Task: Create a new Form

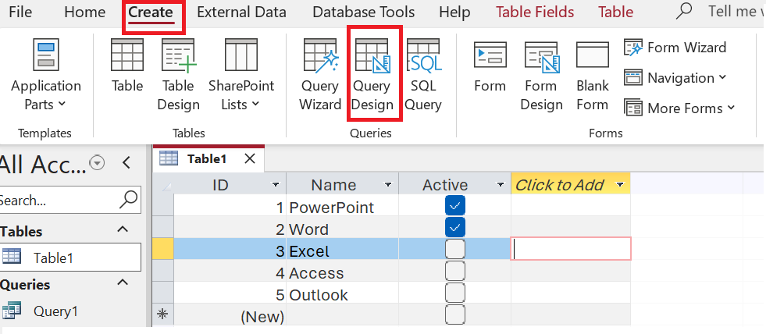Action: pyautogui.click(x=490, y=67)
